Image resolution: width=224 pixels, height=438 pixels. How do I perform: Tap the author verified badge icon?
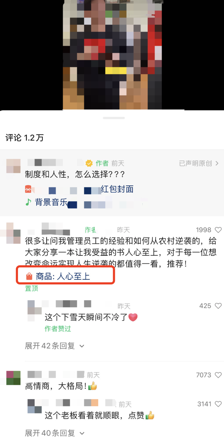click(89, 163)
